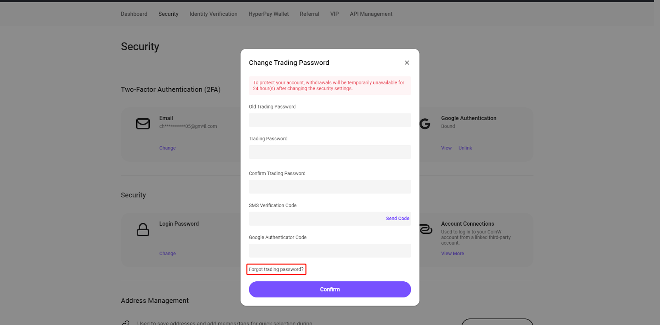
Task: Click the Old Trading Password input field
Action: tap(330, 120)
